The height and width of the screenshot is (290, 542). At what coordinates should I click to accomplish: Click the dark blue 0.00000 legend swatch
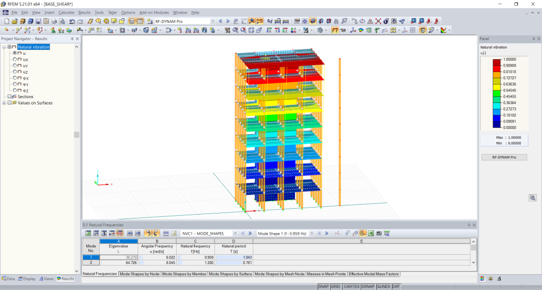tap(496, 125)
